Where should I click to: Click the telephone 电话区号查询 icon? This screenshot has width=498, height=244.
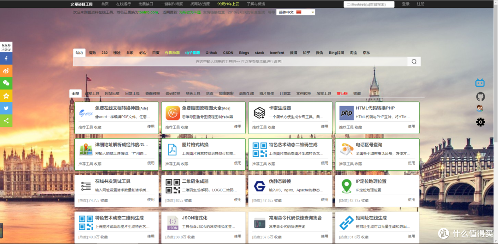346,149
